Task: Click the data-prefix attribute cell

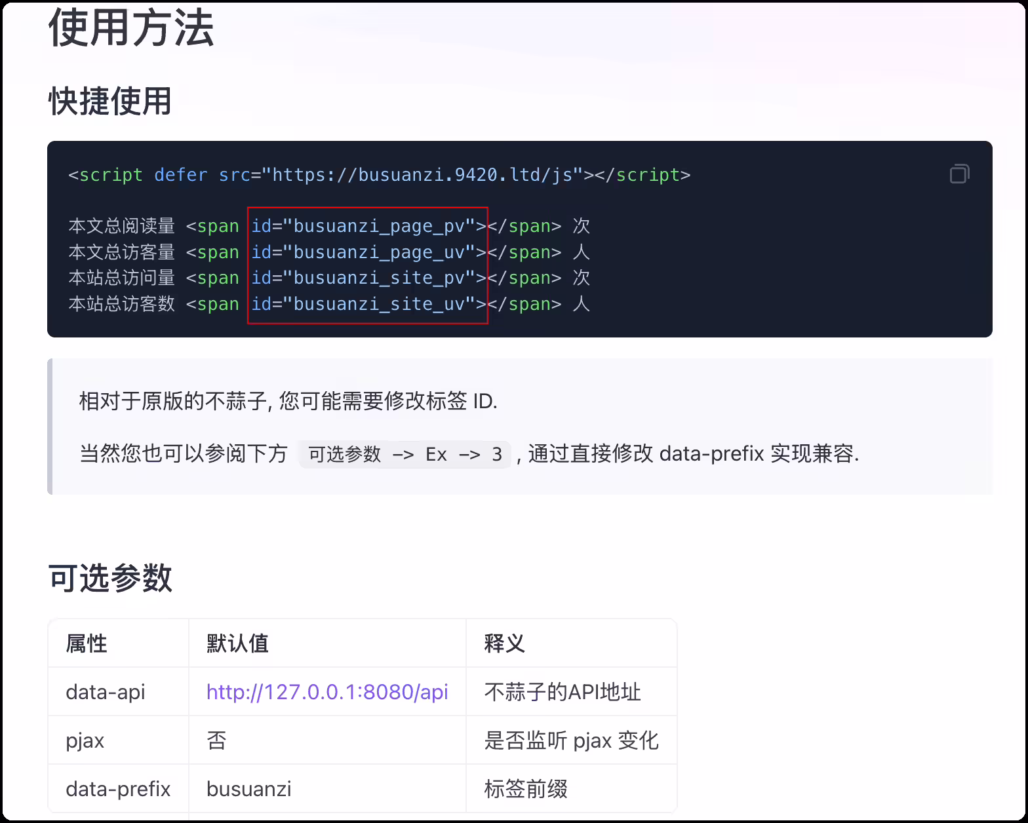Action: (118, 789)
